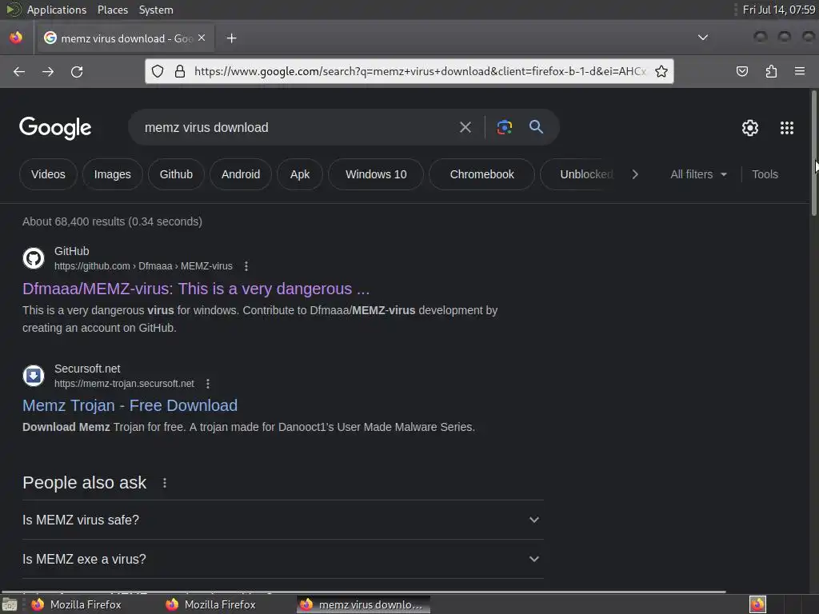Apply the Android filter chip

click(x=240, y=174)
